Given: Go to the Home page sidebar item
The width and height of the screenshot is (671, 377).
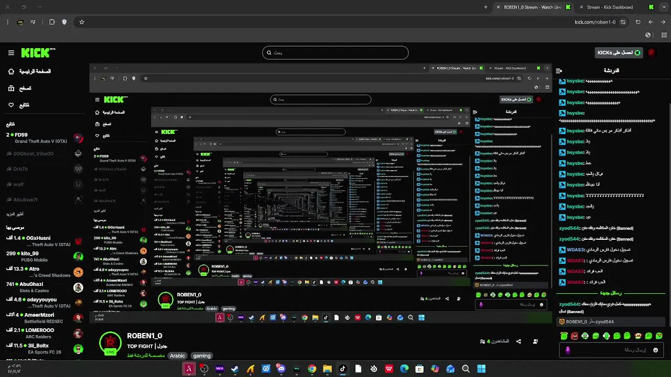Looking at the screenshot, I should pyautogui.click(x=30, y=71).
